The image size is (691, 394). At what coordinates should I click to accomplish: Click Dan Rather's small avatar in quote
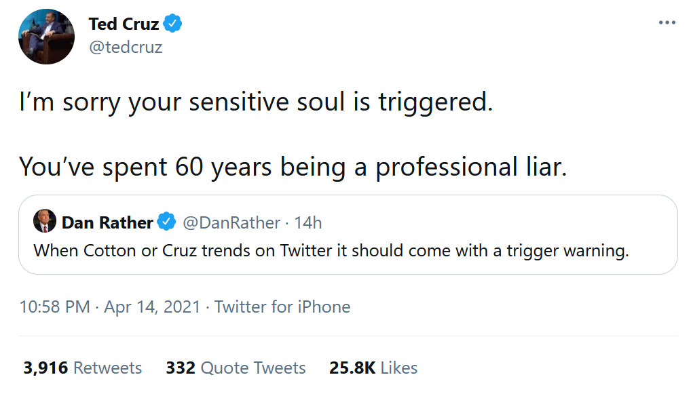click(x=44, y=222)
